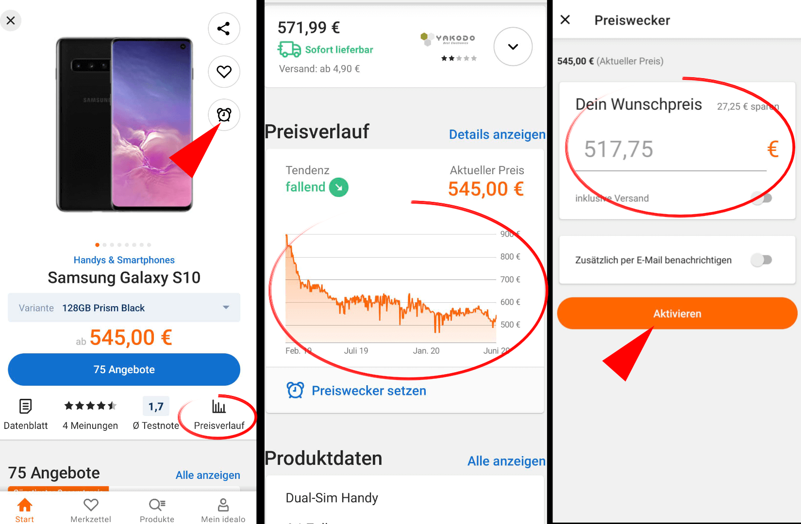Close the Preiswecker dialog
This screenshot has width=801, height=524.
click(x=565, y=20)
